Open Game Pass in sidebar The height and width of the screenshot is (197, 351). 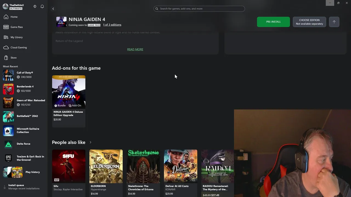coord(24,27)
